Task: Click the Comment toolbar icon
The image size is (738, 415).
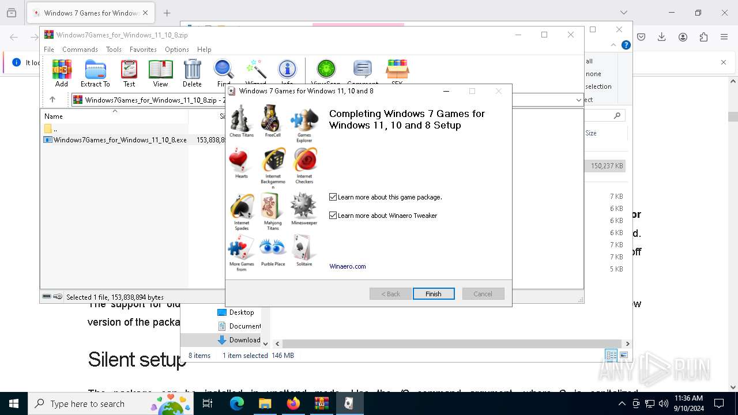Action: [x=363, y=73]
